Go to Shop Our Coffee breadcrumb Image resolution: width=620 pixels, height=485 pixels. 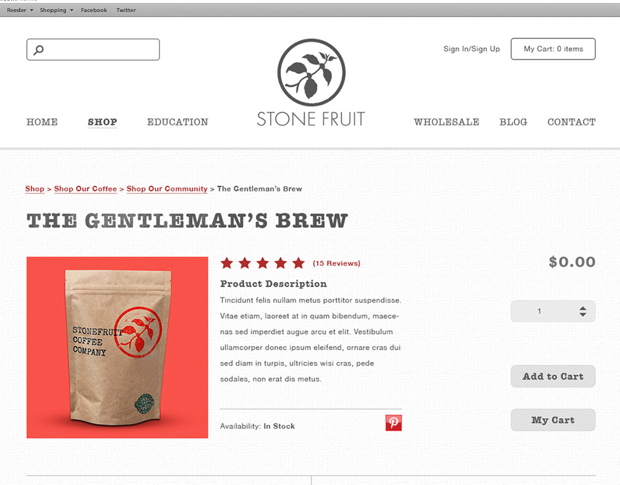pyautogui.click(x=86, y=189)
